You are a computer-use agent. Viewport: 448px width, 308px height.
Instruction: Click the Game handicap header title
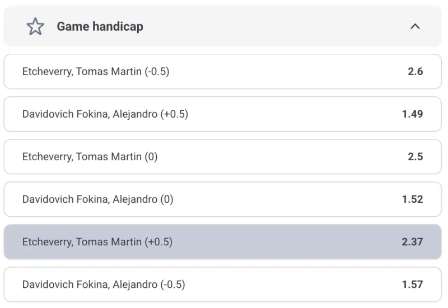100,26
